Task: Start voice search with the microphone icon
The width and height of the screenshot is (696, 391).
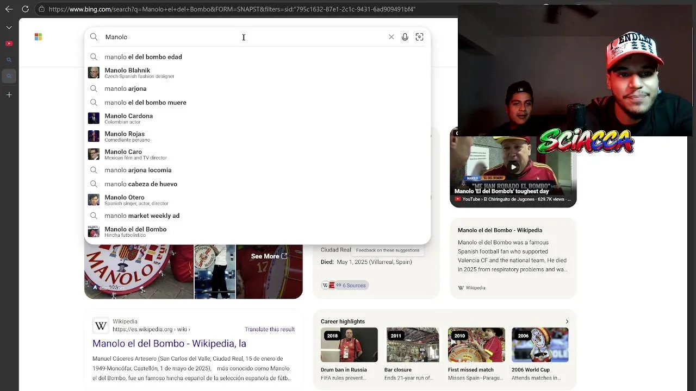Action: (x=405, y=37)
